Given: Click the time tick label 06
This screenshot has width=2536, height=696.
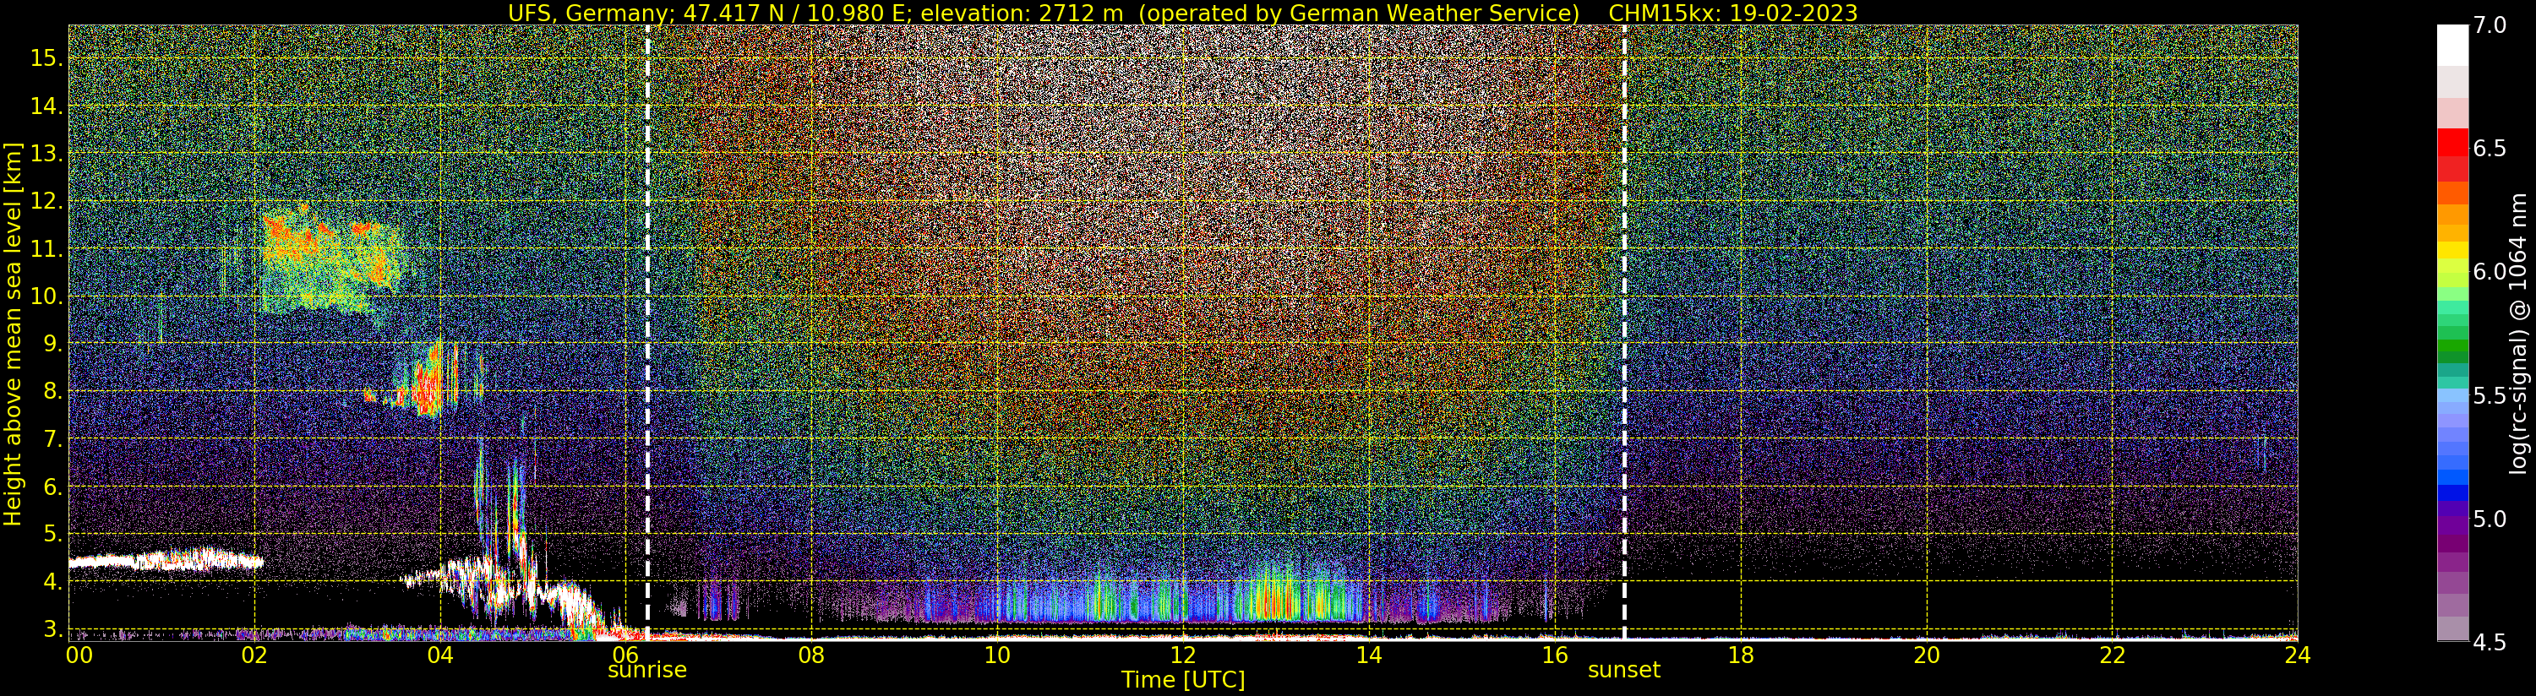Looking at the screenshot, I should click(x=625, y=655).
